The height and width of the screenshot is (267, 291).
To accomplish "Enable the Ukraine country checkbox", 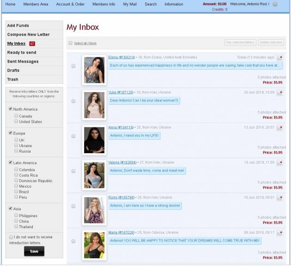I will pos(16,146).
